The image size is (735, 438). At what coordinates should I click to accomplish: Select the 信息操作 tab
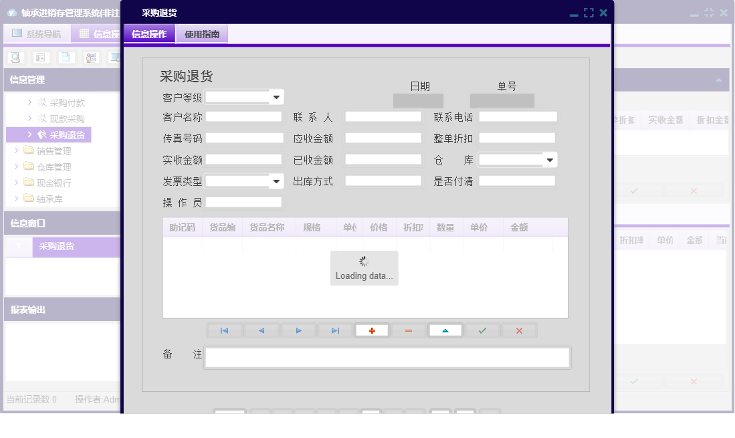pos(148,33)
